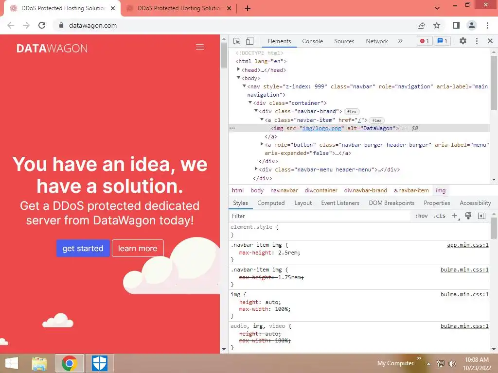Screen dimensions: 498x373
Task: Open the DevTools three-dot customize menu
Action: 477,41
